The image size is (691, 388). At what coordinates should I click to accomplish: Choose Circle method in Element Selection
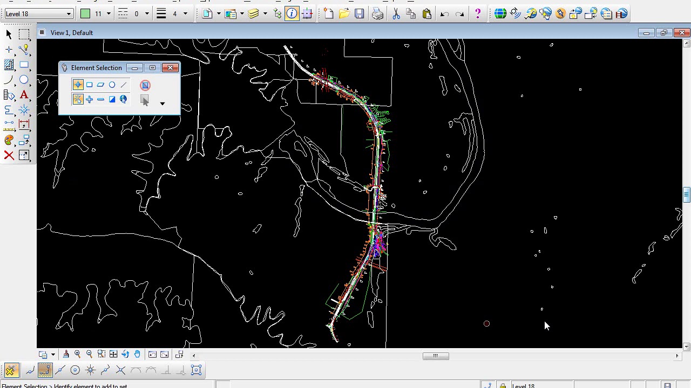click(112, 85)
